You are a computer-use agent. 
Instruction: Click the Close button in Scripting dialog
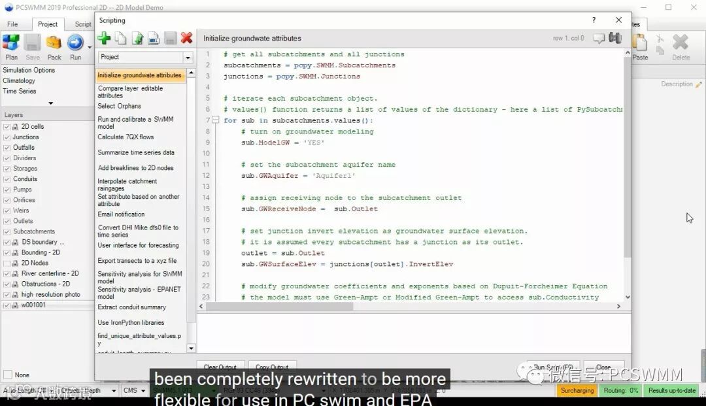tap(604, 367)
